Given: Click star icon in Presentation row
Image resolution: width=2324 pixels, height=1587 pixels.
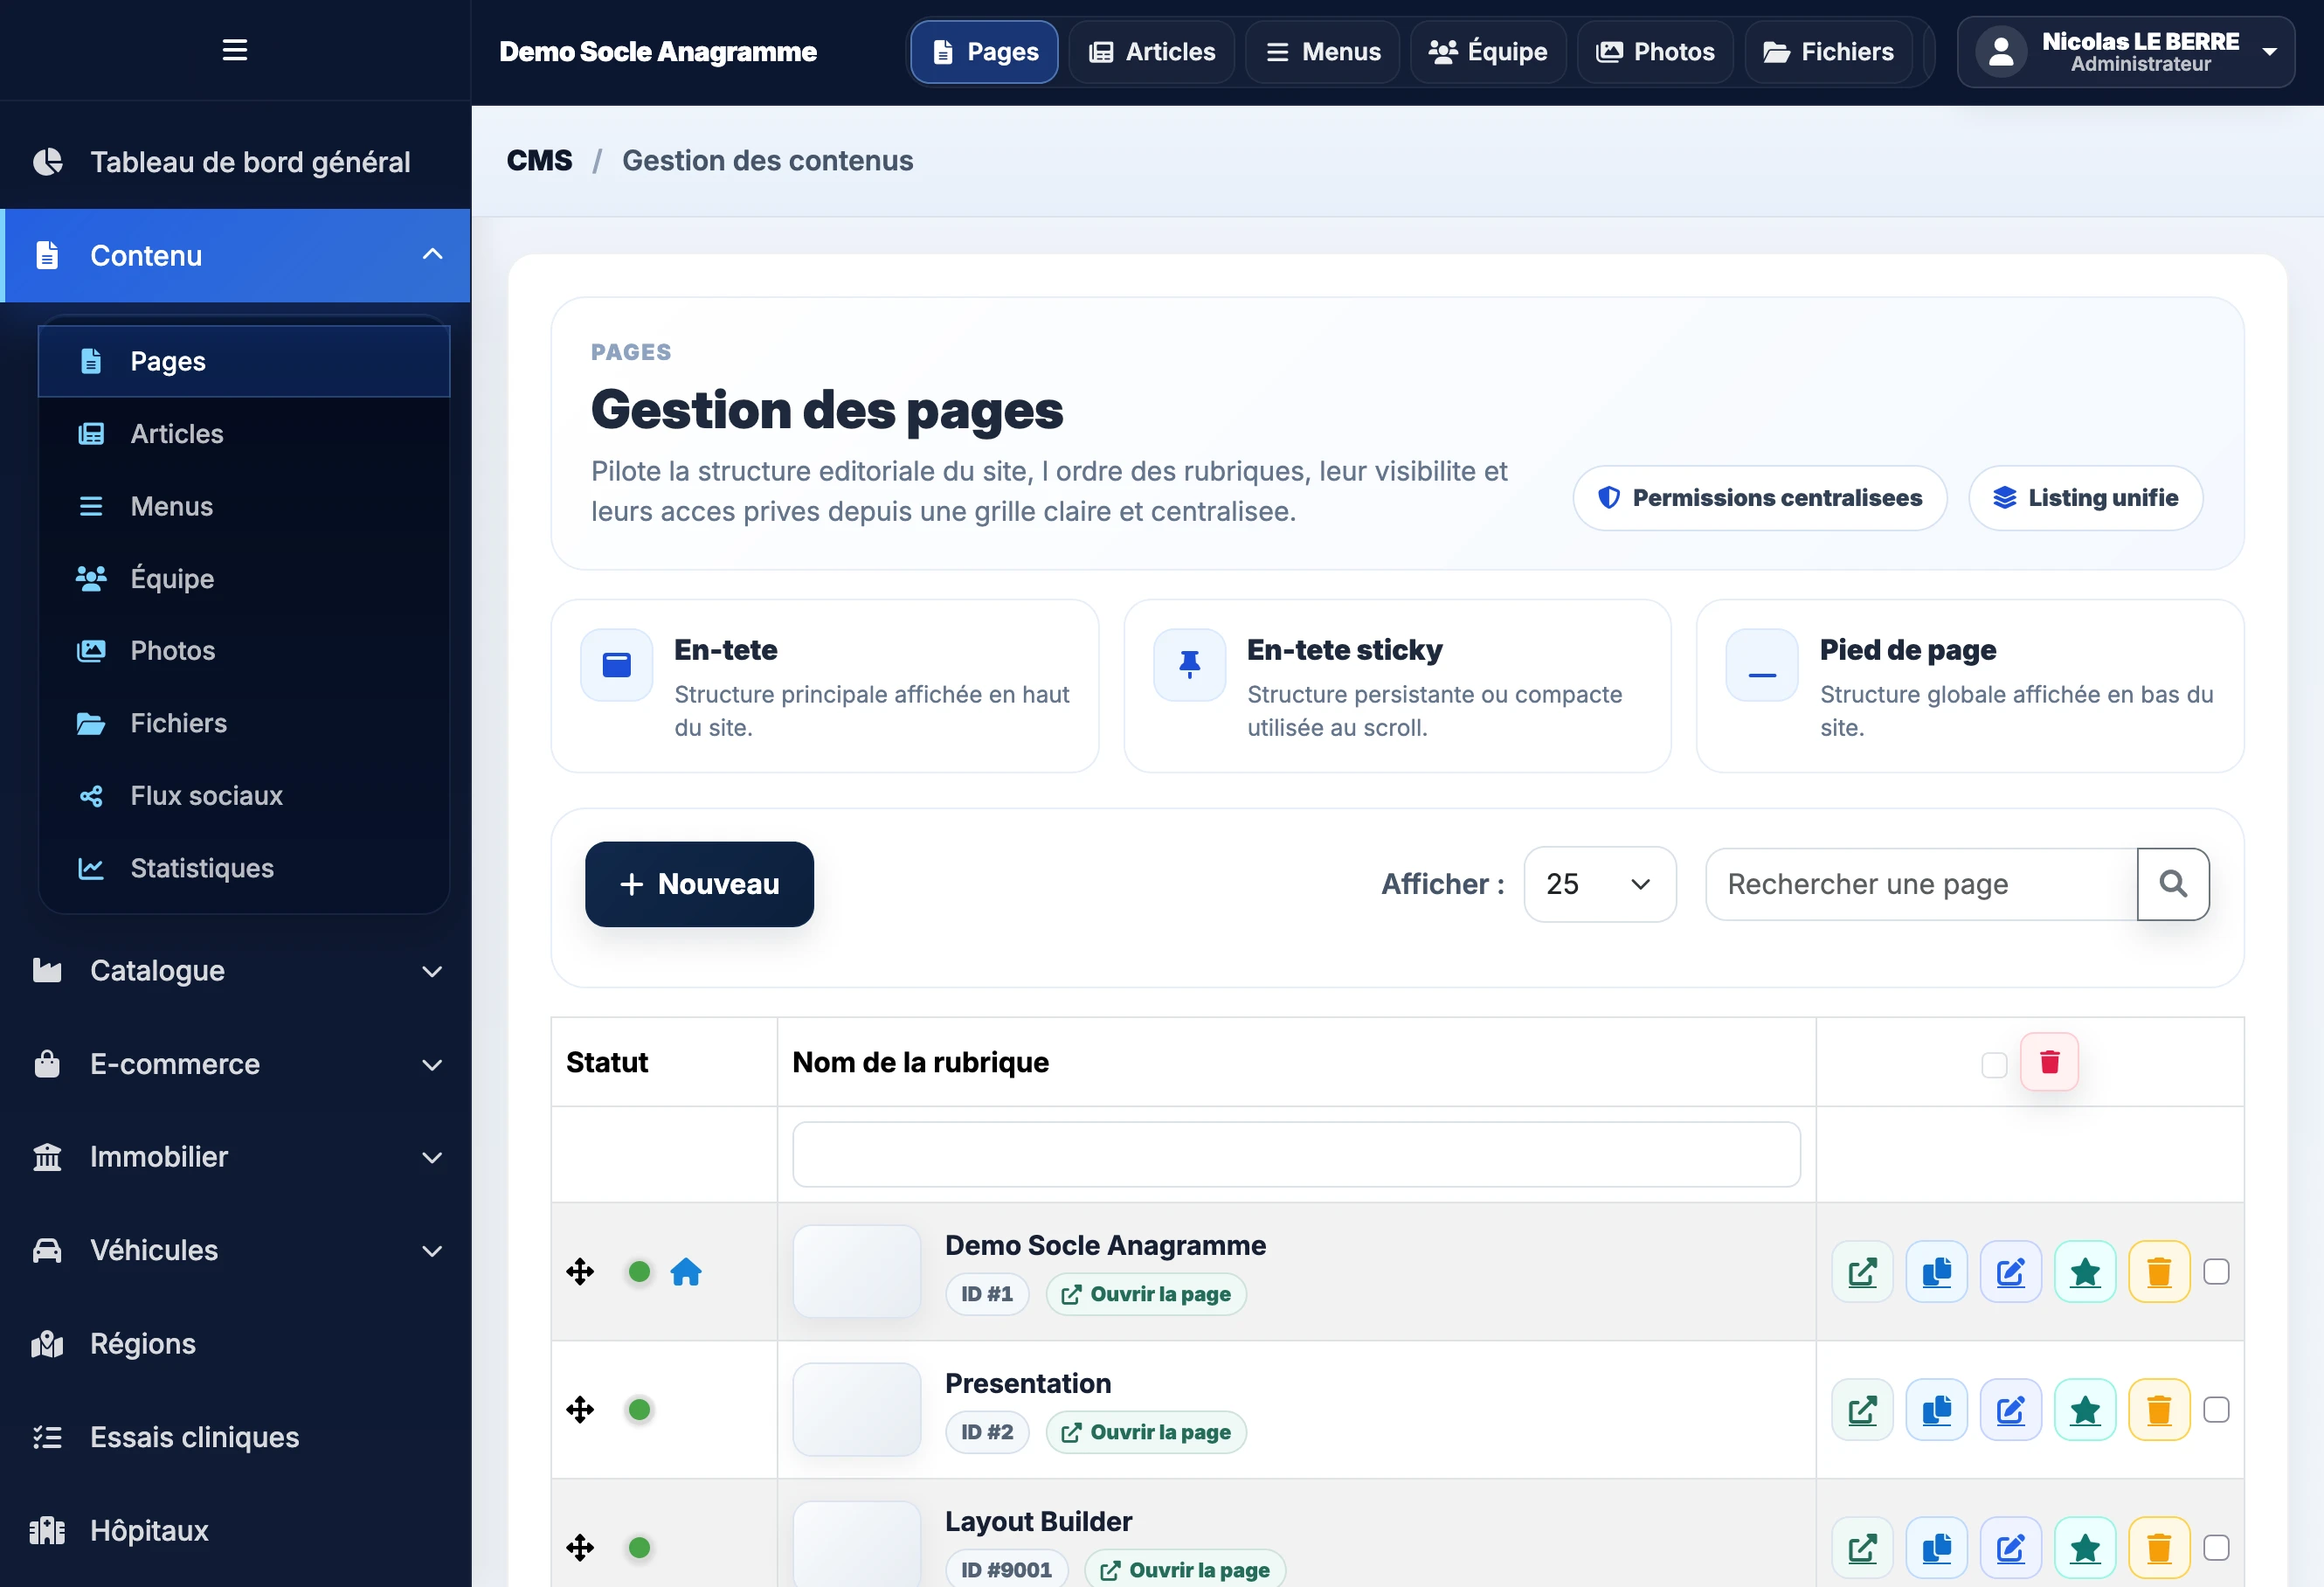Looking at the screenshot, I should pyautogui.click(x=2085, y=1410).
